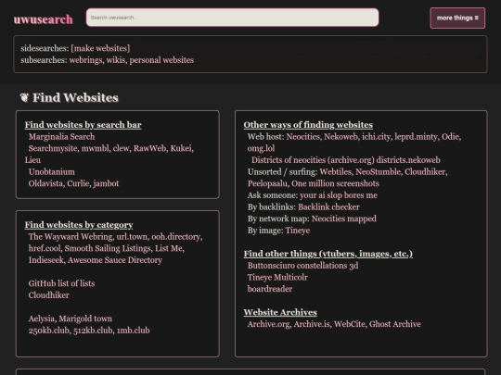Visit Searchmysite link

click(x=53, y=148)
